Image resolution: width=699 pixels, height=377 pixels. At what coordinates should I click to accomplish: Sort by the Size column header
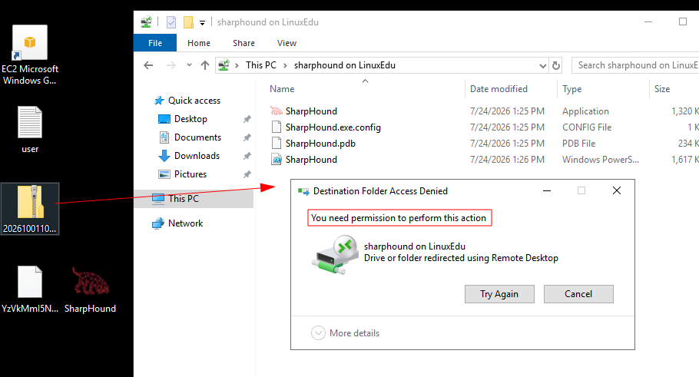tap(662, 88)
